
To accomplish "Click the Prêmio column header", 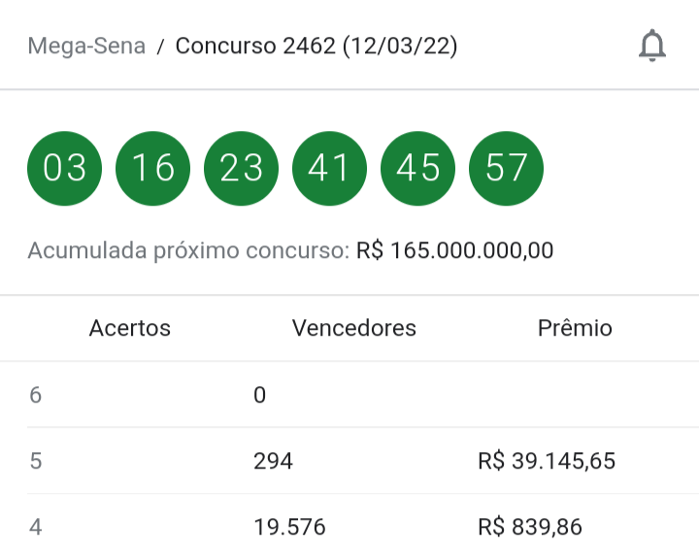I will click(575, 328).
